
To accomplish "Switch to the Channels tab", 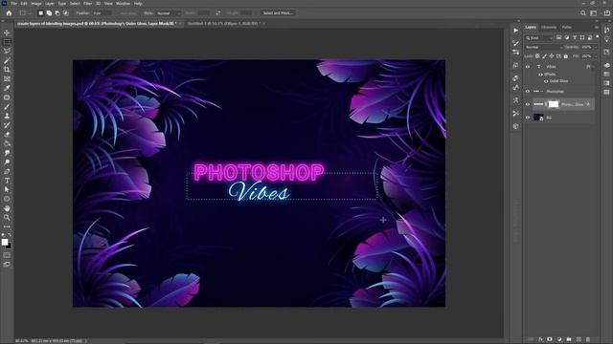I will click(x=549, y=28).
